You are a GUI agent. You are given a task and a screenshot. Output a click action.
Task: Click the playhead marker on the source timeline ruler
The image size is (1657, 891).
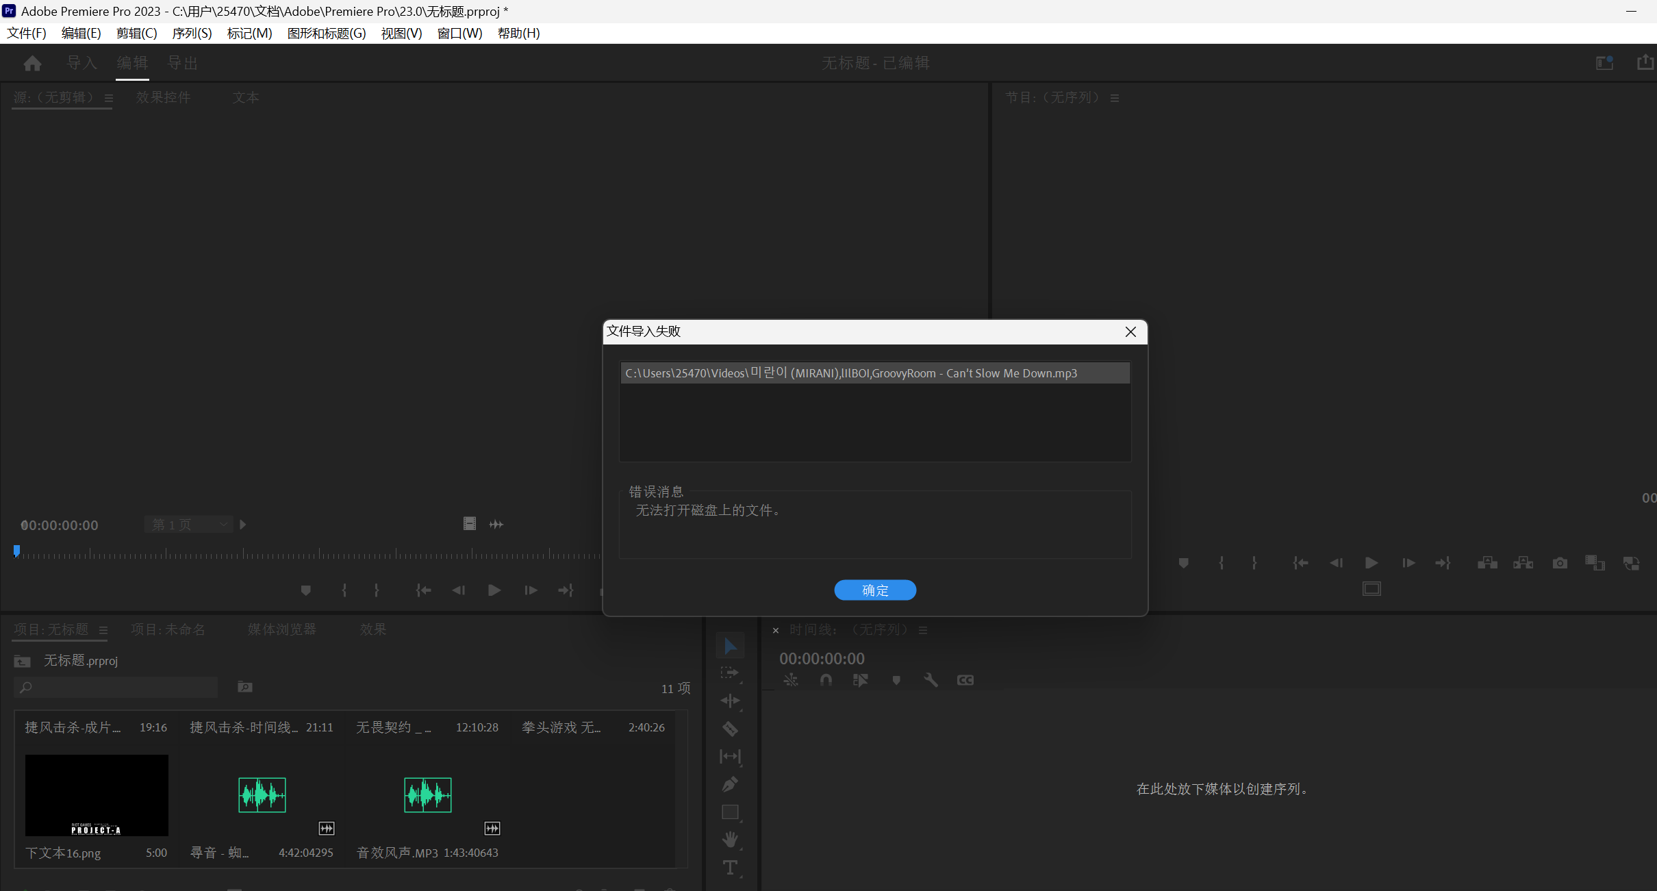16,551
